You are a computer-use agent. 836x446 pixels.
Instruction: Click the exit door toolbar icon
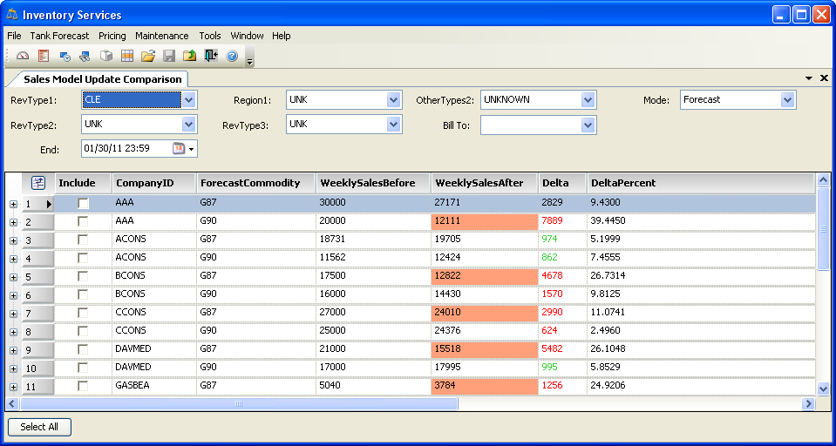211,56
